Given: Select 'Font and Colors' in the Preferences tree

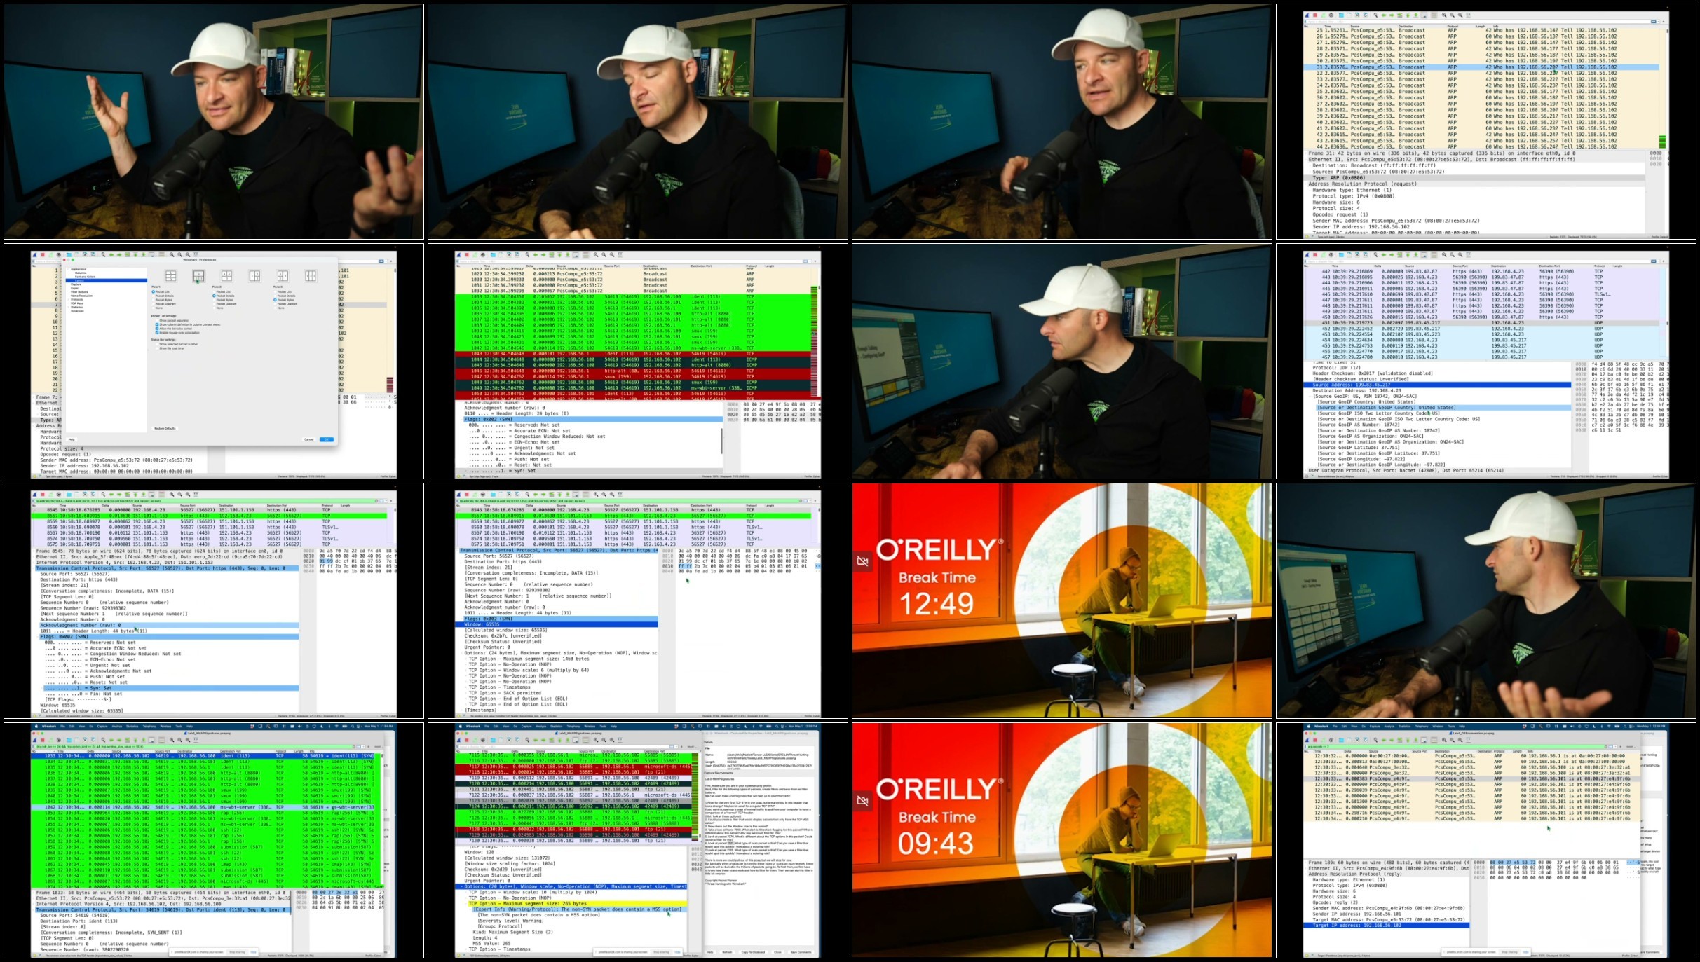Looking at the screenshot, I should 86,277.
